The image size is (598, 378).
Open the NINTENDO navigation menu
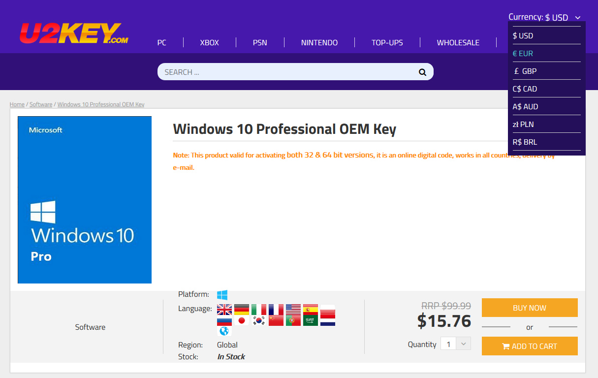(319, 43)
